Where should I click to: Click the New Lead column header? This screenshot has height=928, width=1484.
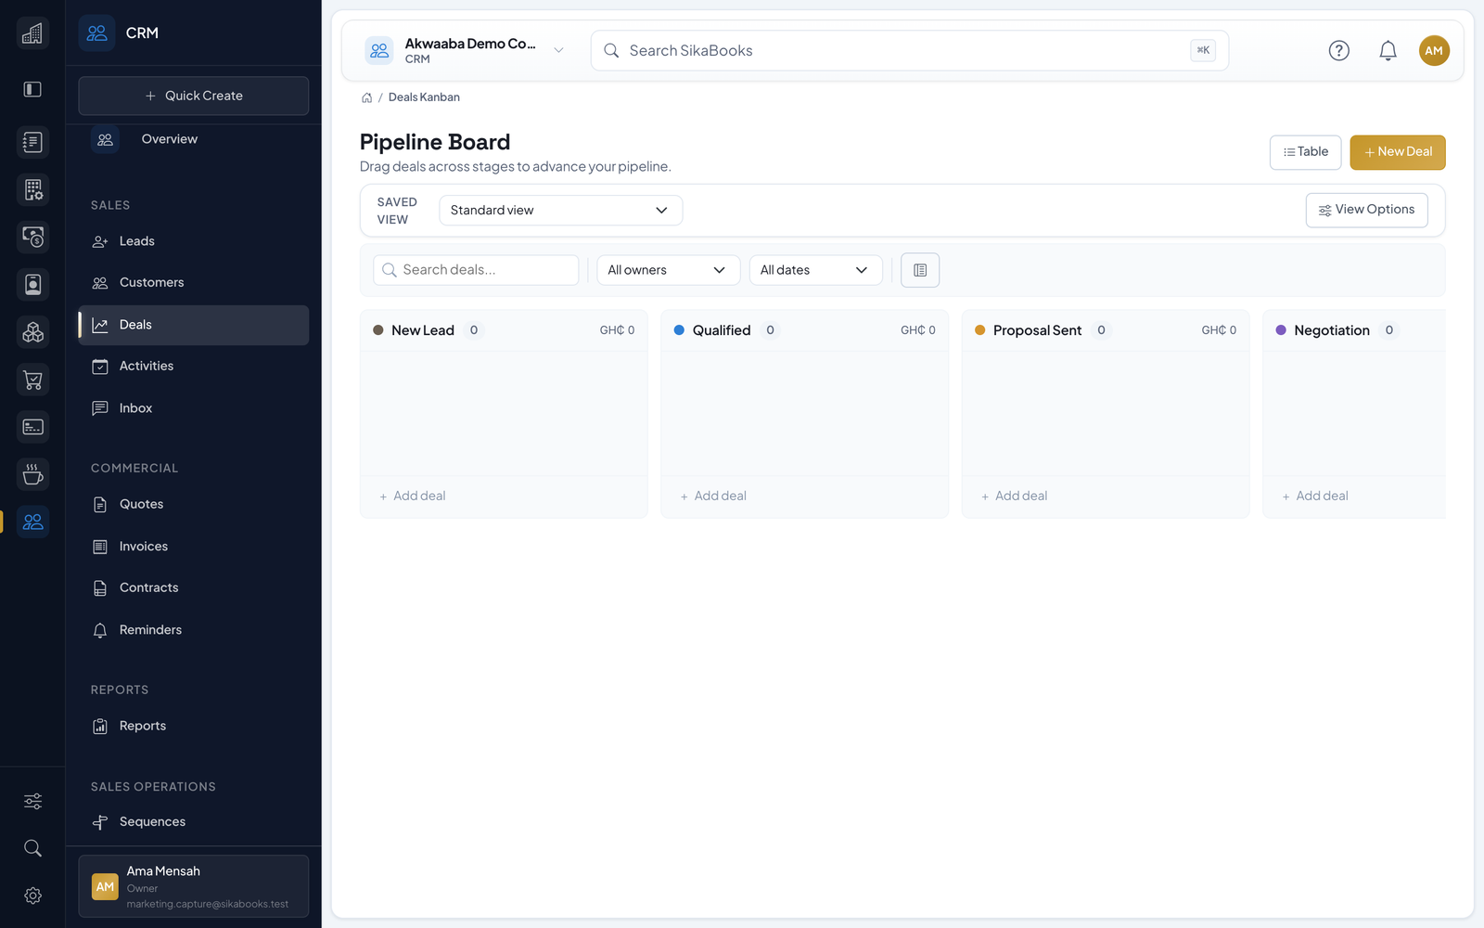[504, 330]
